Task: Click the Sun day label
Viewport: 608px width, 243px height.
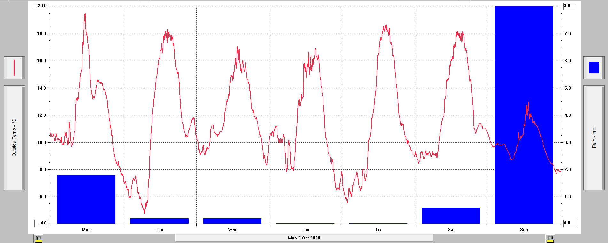Action: (x=524, y=229)
